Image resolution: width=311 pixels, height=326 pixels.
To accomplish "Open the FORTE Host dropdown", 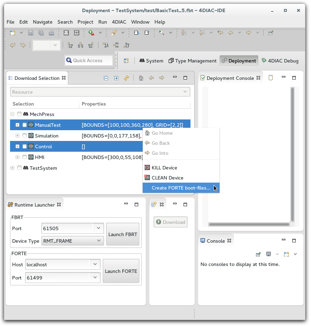I will pyautogui.click(x=95, y=265).
